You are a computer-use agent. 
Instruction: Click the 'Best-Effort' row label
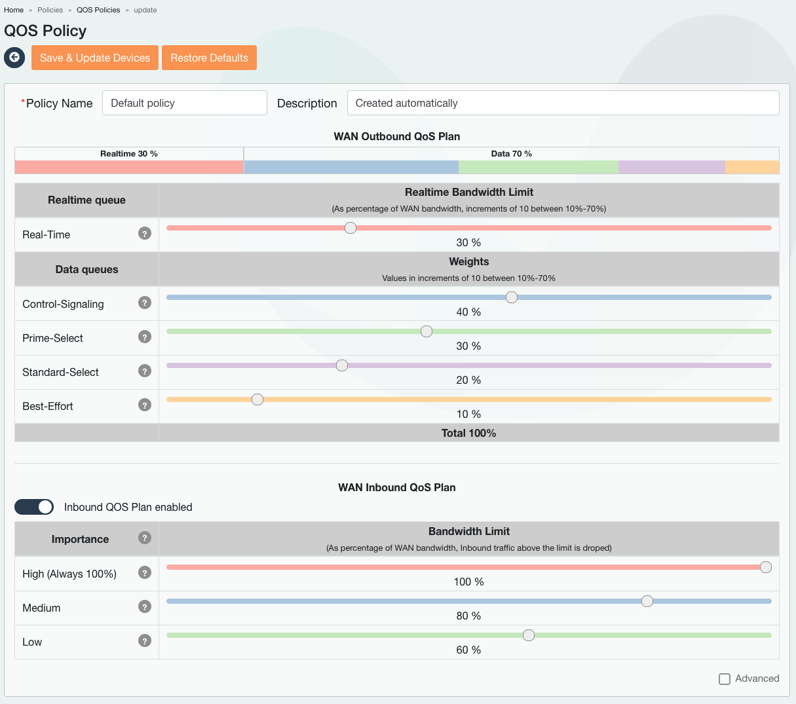48,406
